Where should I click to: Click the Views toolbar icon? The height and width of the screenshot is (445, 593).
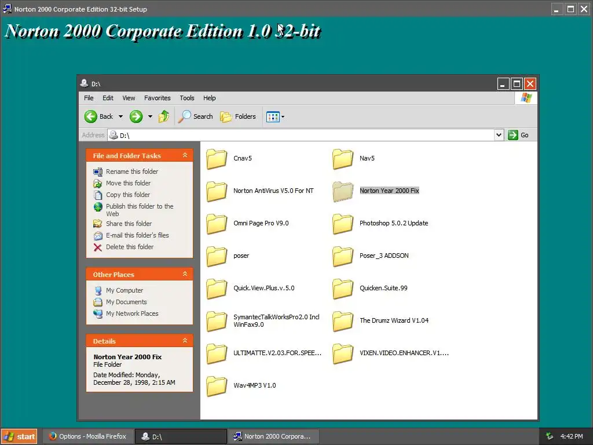click(x=273, y=116)
